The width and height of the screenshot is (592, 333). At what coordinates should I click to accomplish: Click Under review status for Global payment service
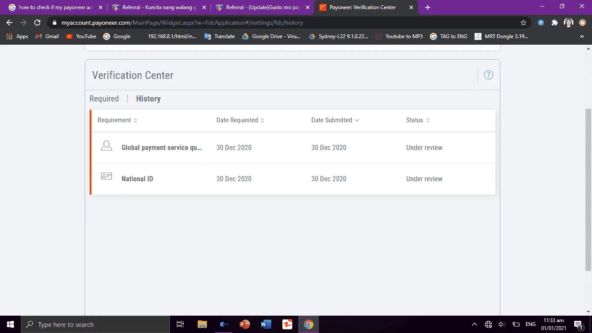(x=424, y=147)
